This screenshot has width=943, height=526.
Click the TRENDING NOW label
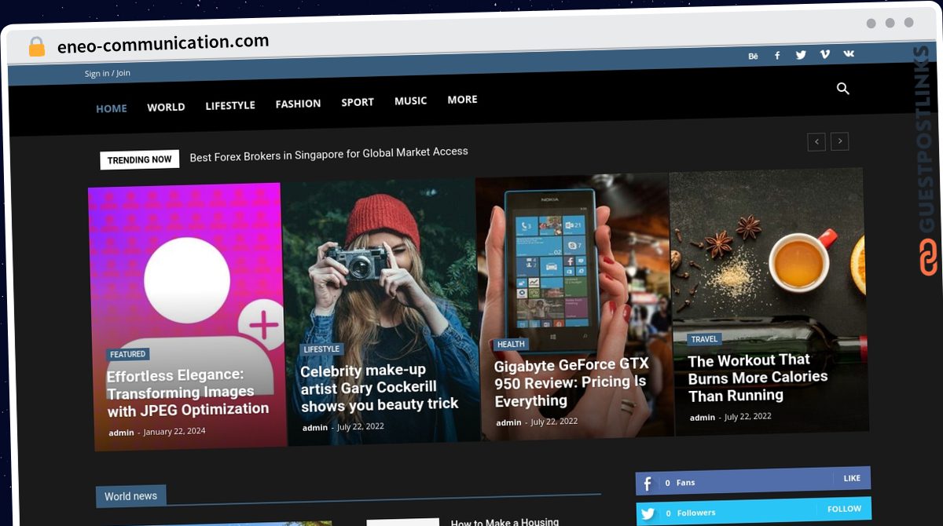[x=139, y=159]
